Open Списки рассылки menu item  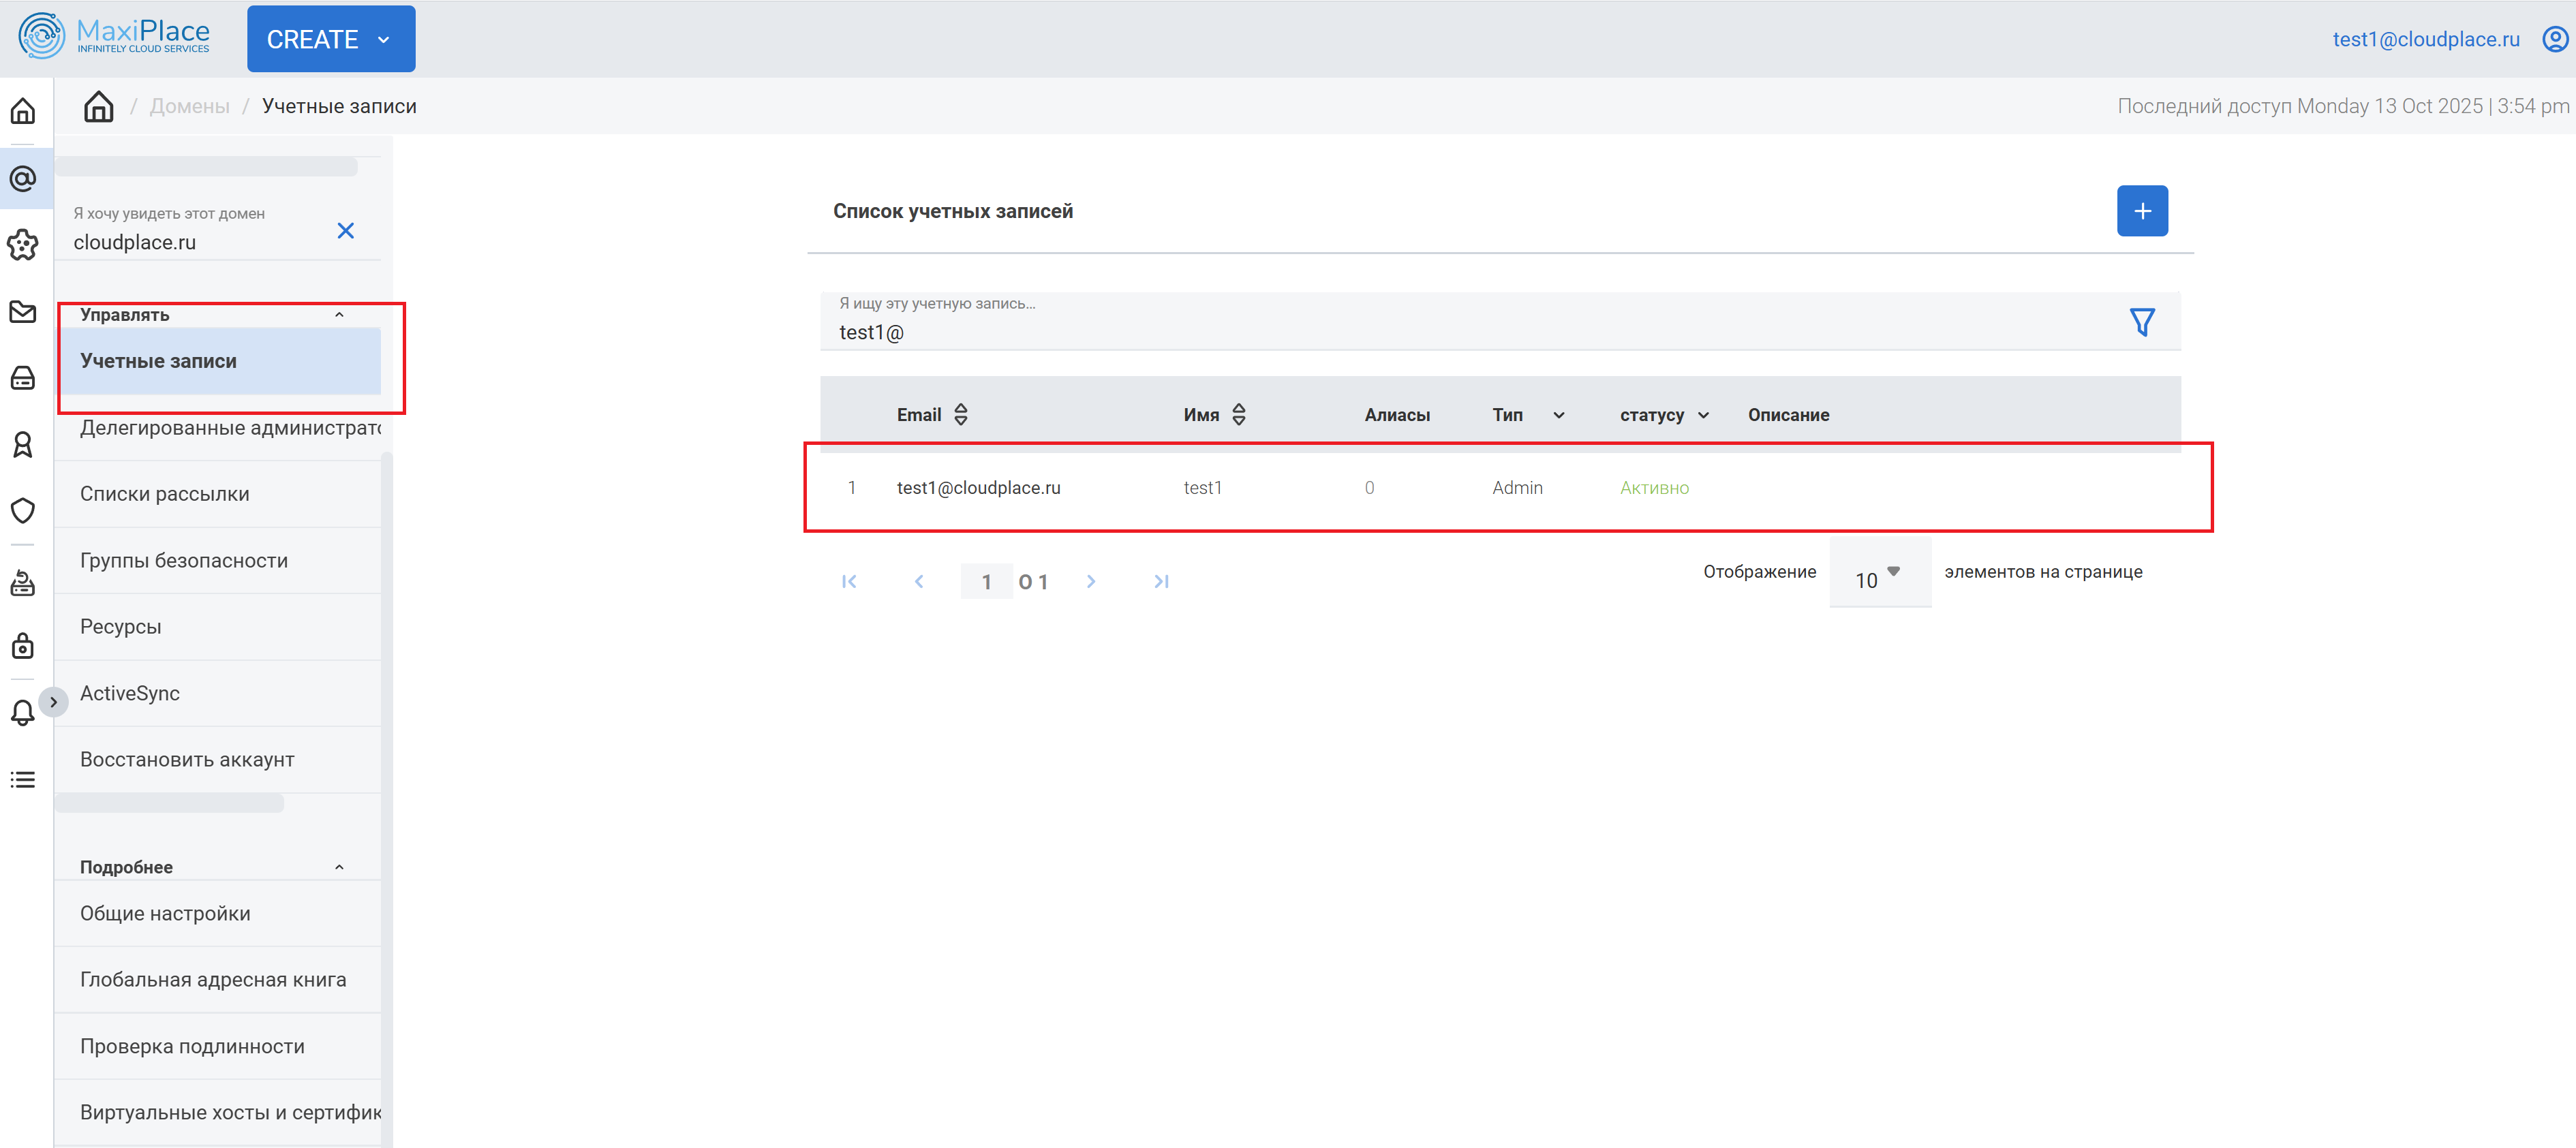coord(165,494)
